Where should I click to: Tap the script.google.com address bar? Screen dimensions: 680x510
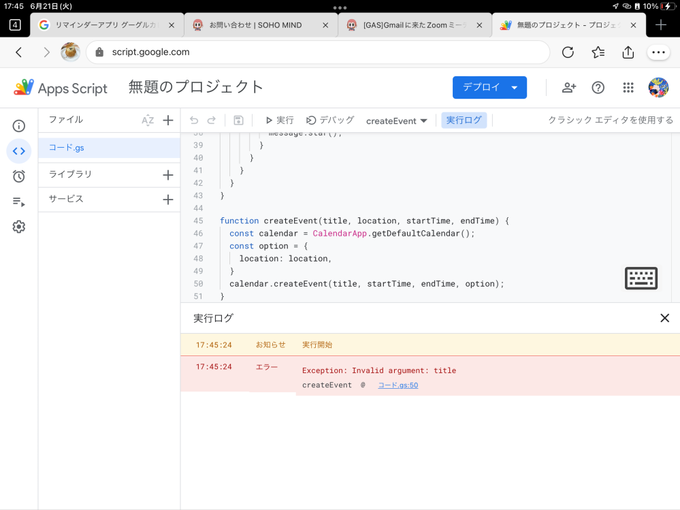click(x=317, y=52)
